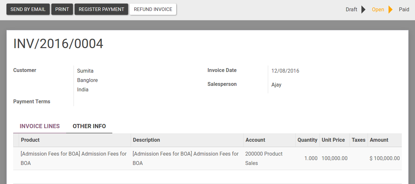
Task: Click the Refund Invoice button
Action: [153, 9]
